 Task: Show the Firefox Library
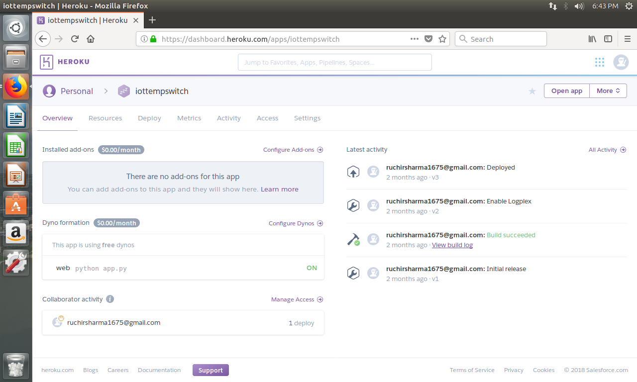point(592,39)
